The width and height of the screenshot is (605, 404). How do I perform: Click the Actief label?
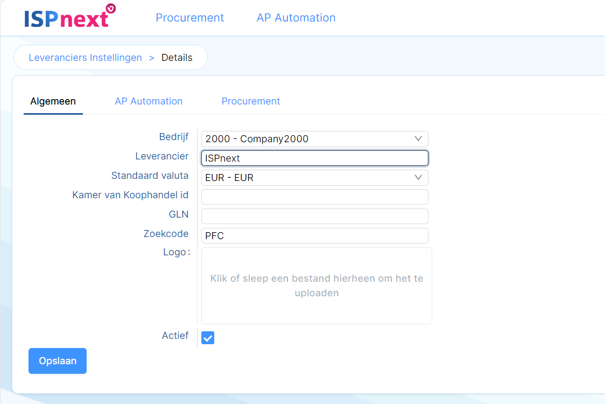(175, 336)
